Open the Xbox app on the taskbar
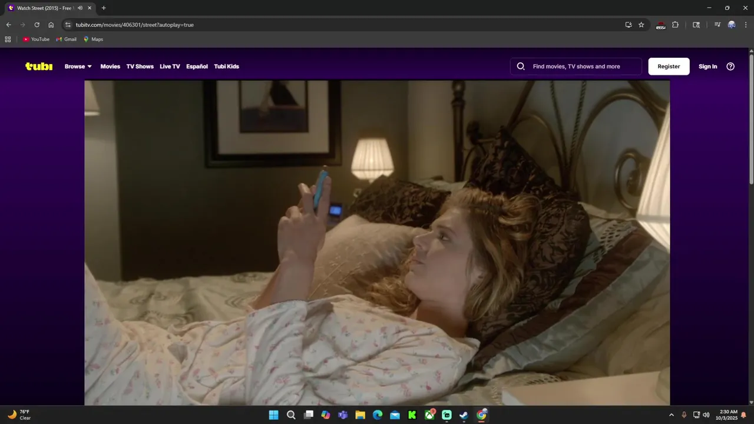The image size is (754, 424). click(429, 415)
